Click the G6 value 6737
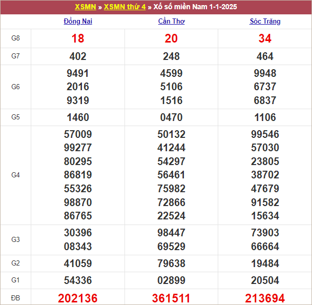Screen dimensions: 312x305 point(265,87)
